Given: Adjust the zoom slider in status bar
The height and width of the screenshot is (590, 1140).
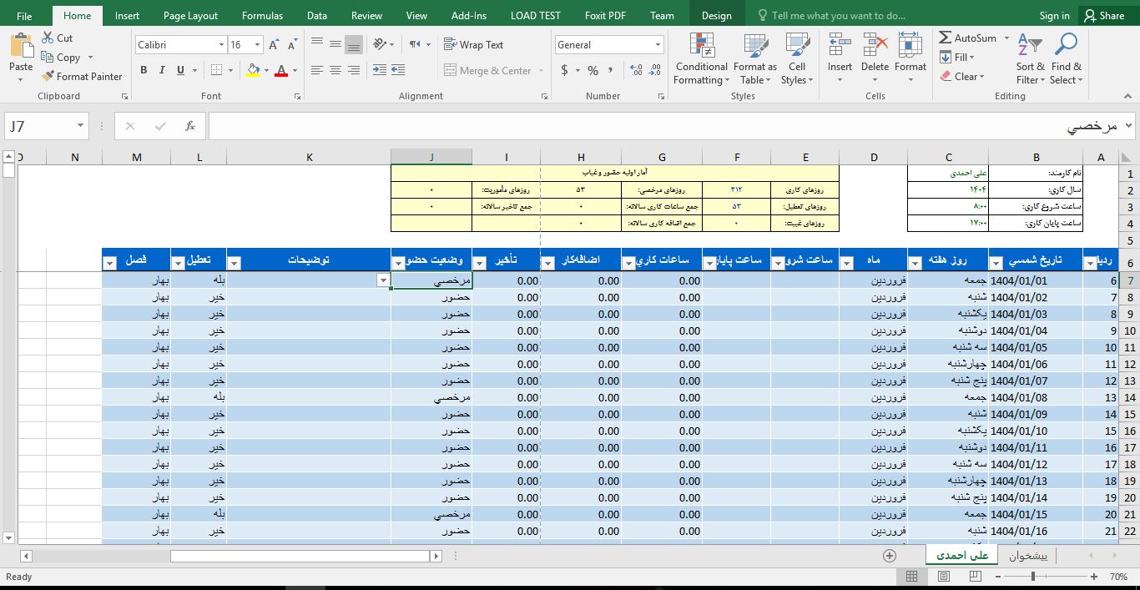Looking at the screenshot, I should (x=1032, y=577).
